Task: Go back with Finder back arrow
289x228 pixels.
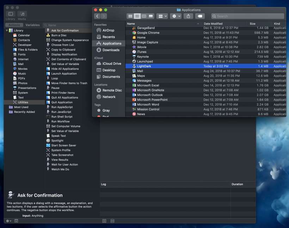Action: [x=97, y=16]
